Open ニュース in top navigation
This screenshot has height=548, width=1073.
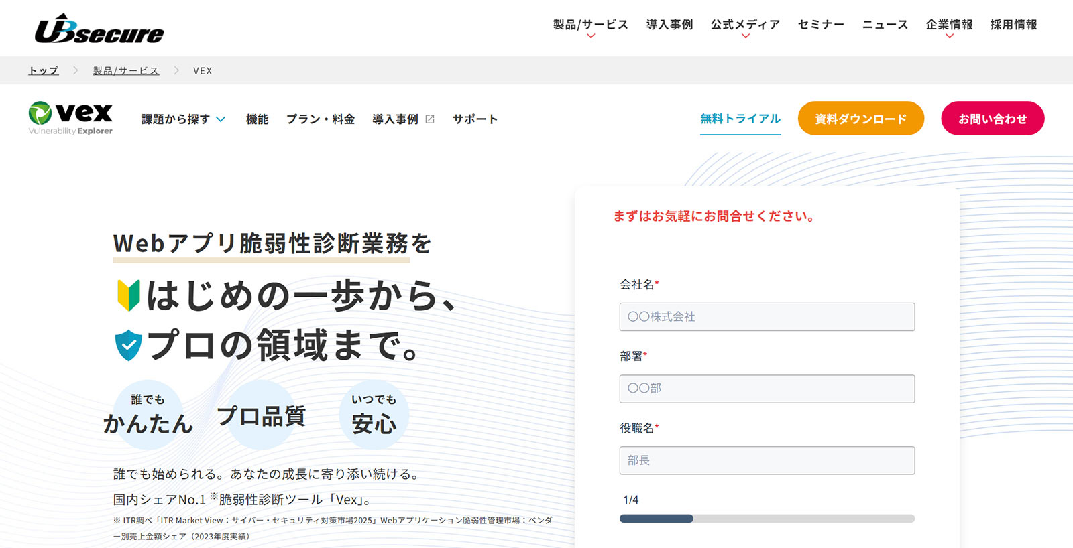point(885,25)
